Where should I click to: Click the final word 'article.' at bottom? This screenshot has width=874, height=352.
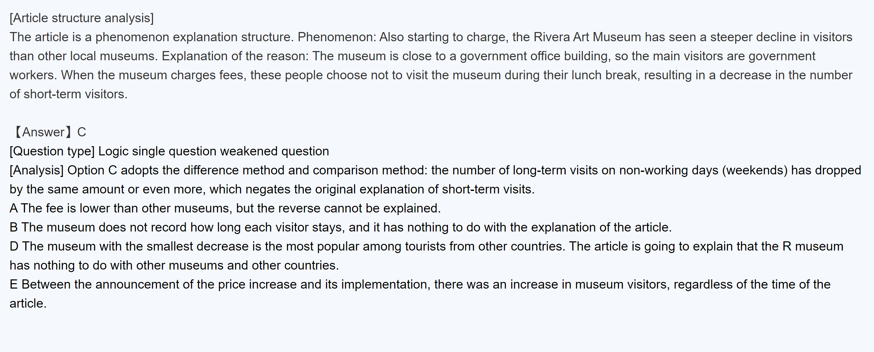pyautogui.click(x=28, y=303)
